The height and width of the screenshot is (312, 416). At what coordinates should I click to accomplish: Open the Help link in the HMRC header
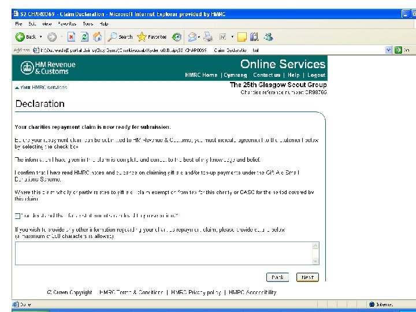[x=294, y=75]
